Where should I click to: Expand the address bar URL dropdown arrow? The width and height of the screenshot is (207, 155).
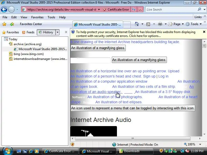tap(99, 10)
